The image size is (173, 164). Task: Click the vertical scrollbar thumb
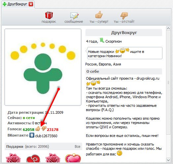tap(168, 82)
